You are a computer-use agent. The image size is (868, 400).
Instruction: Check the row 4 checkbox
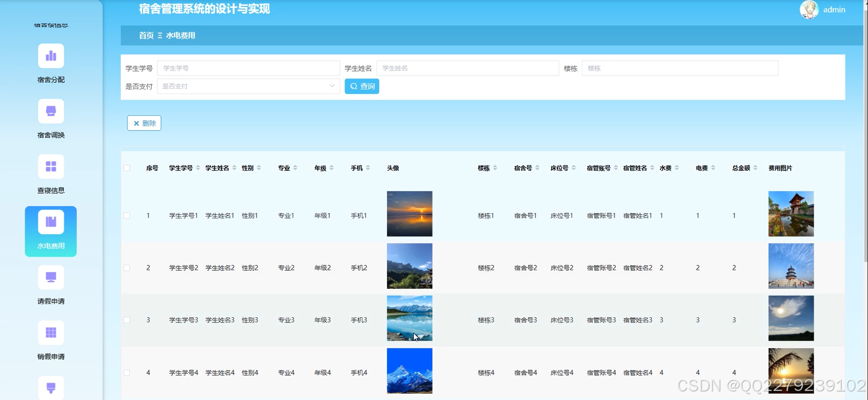127,373
